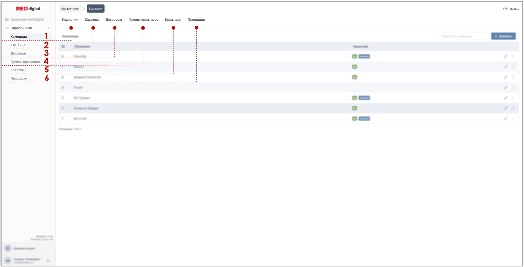524x267 pixels.
Task: Click edit pencil in the RD и MV row
Action: pyautogui.click(x=505, y=119)
